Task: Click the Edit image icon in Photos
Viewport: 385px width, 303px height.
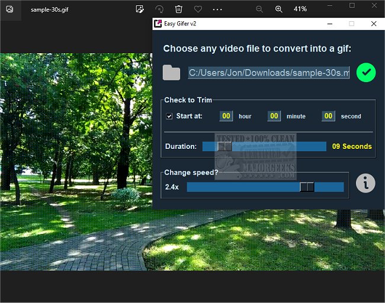Action: [x=140, y=9]
